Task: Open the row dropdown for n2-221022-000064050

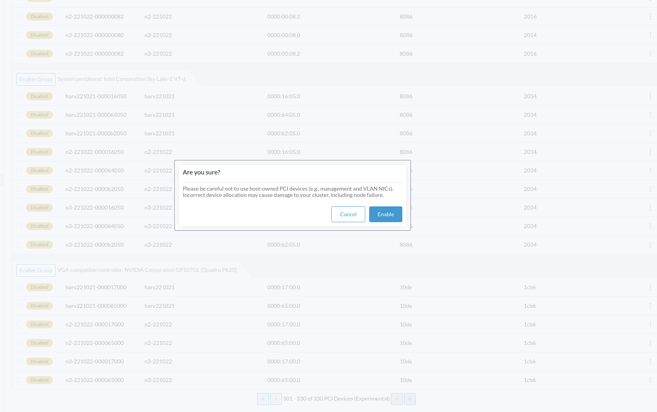Action: (650, 170)
